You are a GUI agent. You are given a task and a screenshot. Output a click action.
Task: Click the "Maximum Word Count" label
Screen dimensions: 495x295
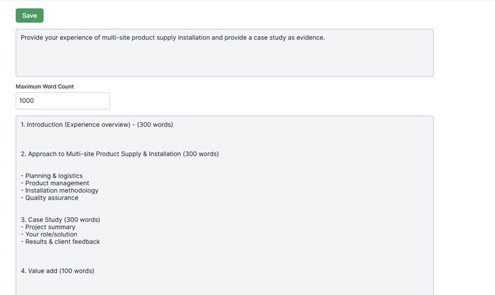[x=45, y=87]
